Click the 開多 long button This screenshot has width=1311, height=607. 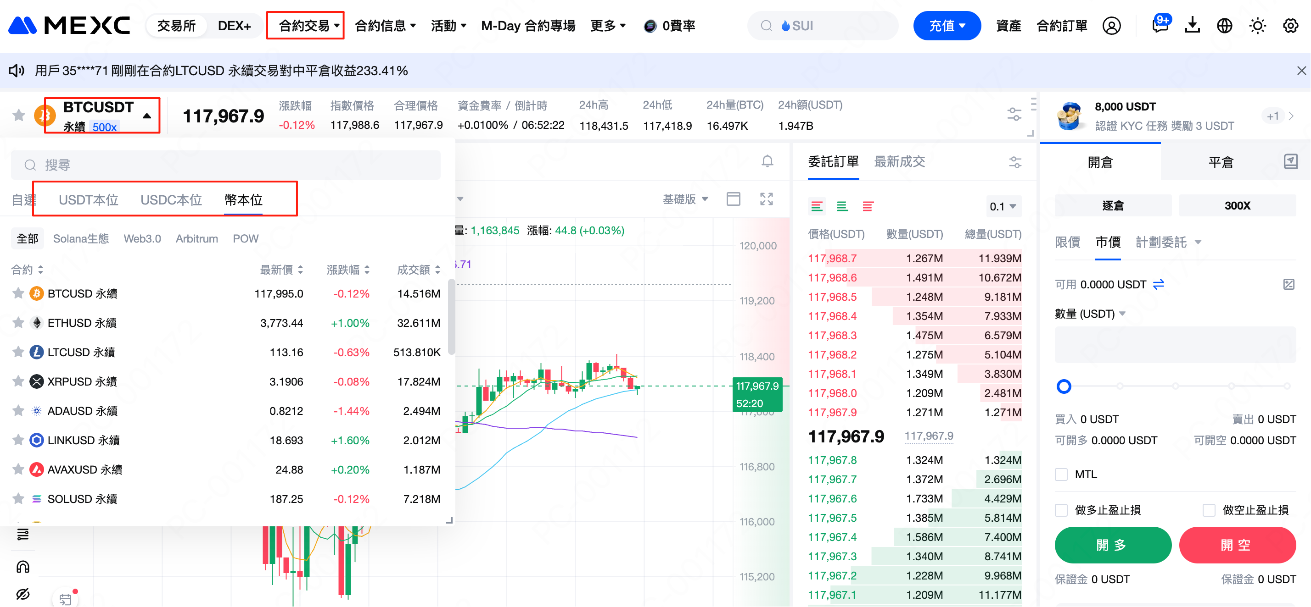point(1113,545)
